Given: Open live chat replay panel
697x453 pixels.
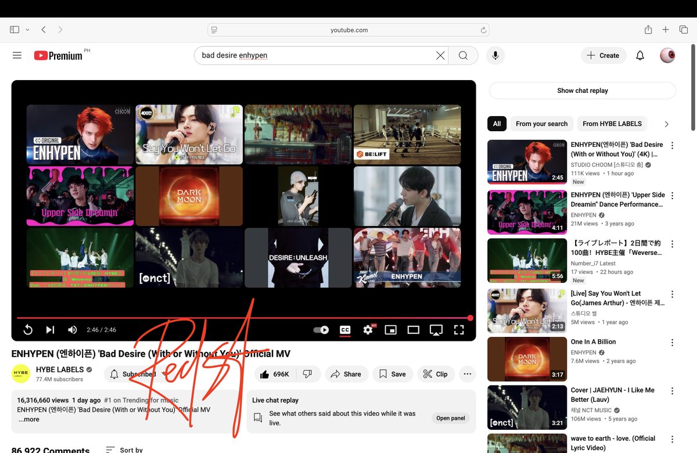Looking at the screenshot, I should 451,418.
